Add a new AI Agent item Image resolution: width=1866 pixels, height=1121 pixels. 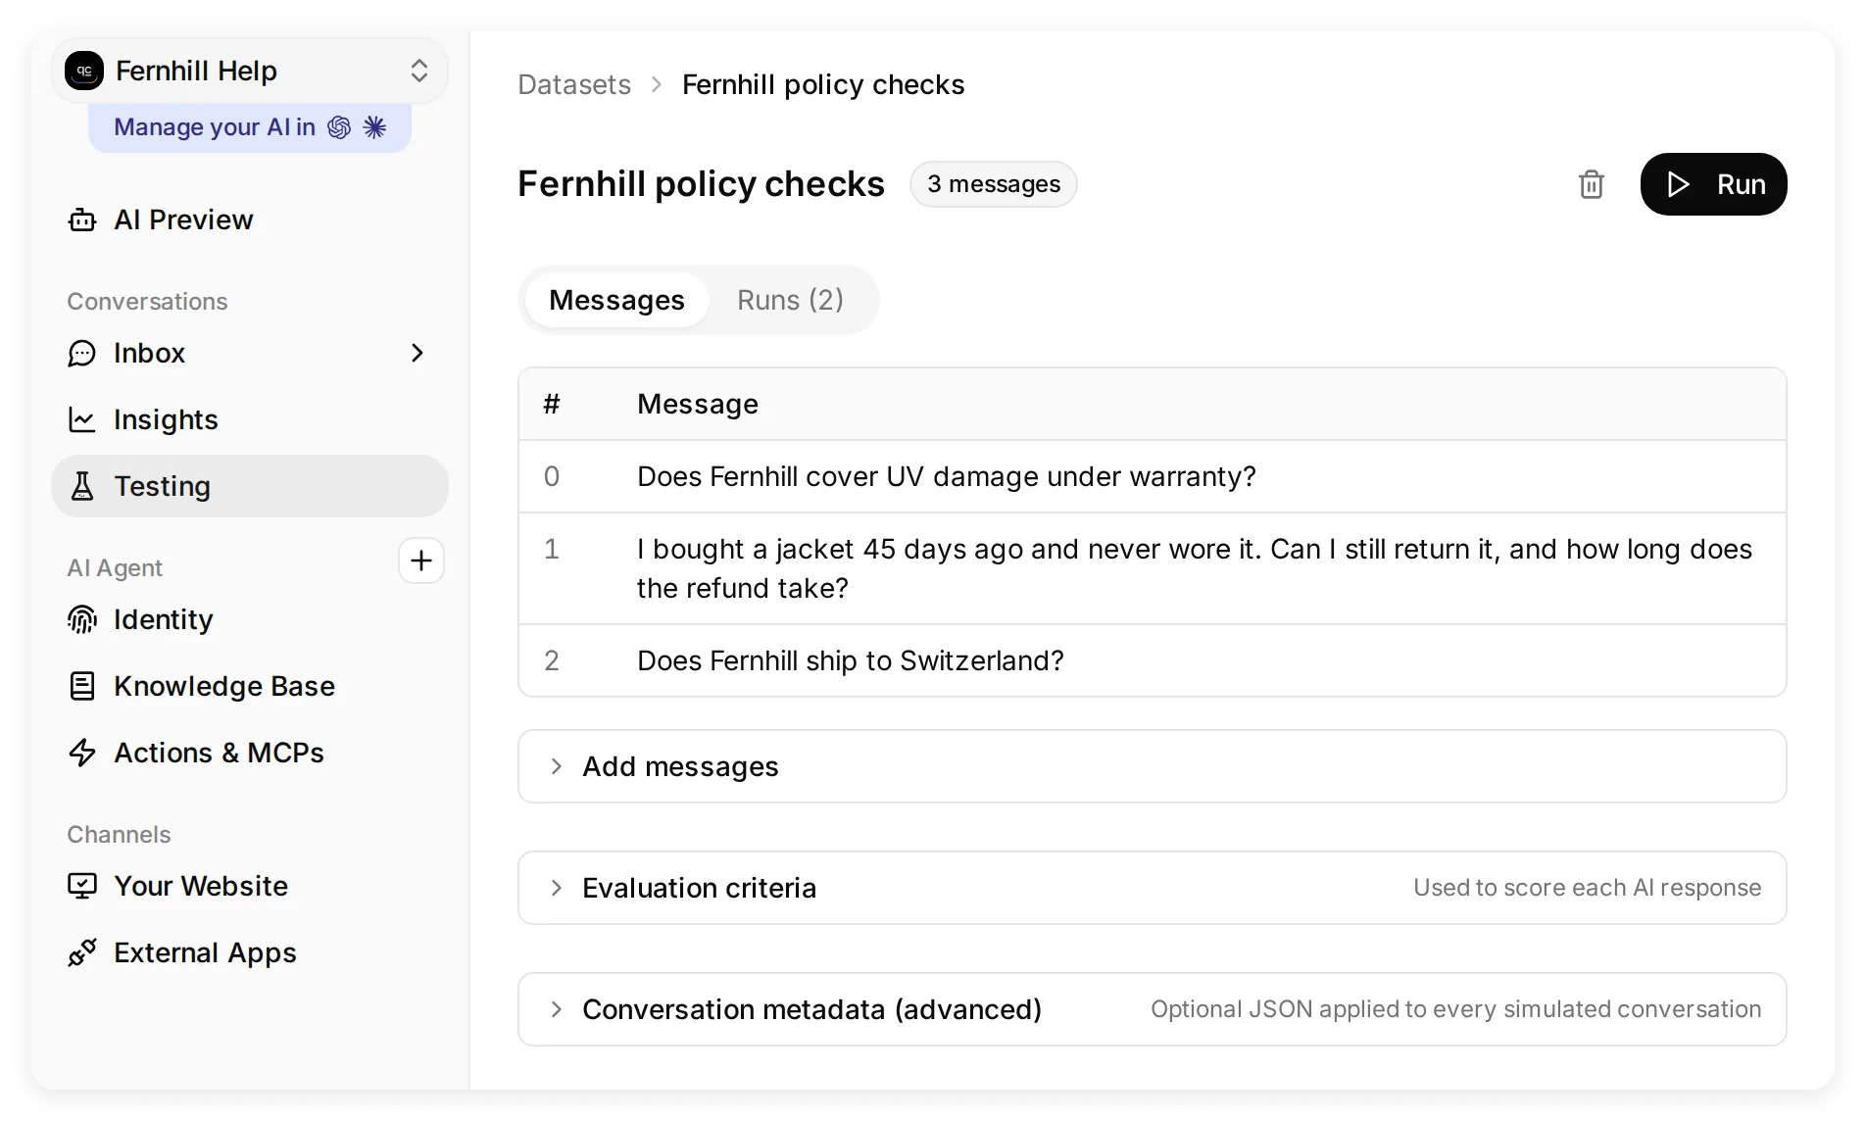421,560
